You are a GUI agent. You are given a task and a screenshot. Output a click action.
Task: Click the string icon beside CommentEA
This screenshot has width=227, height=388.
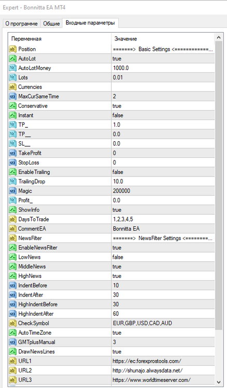point(12,228)
